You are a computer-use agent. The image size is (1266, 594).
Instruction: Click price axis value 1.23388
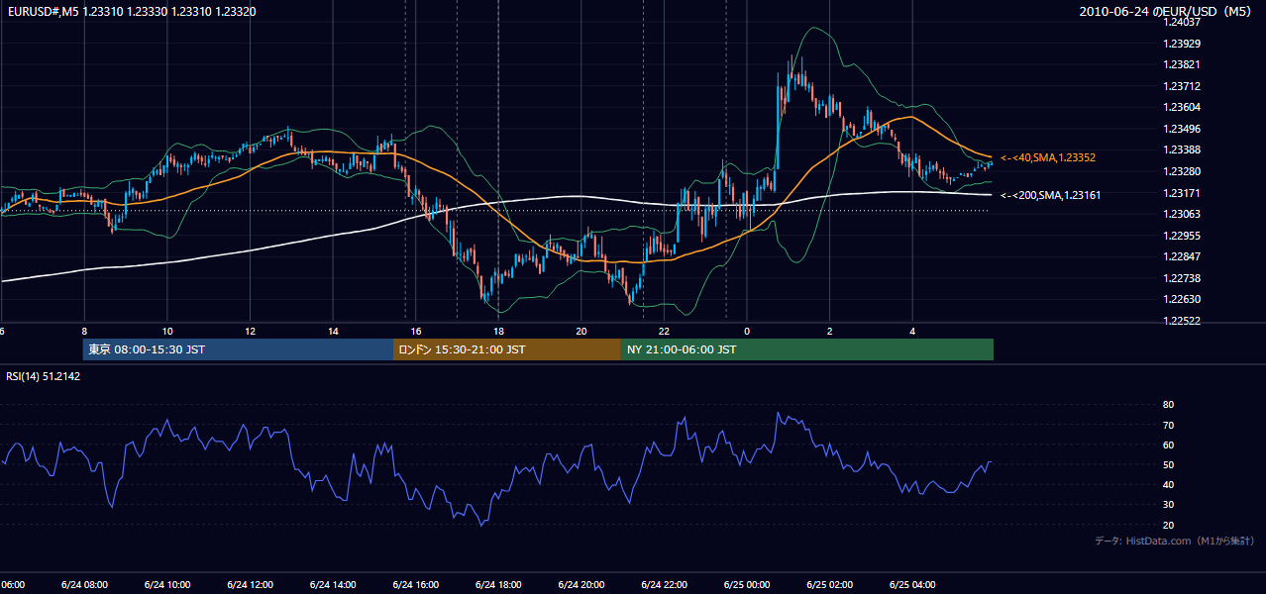coord(1182,149)
